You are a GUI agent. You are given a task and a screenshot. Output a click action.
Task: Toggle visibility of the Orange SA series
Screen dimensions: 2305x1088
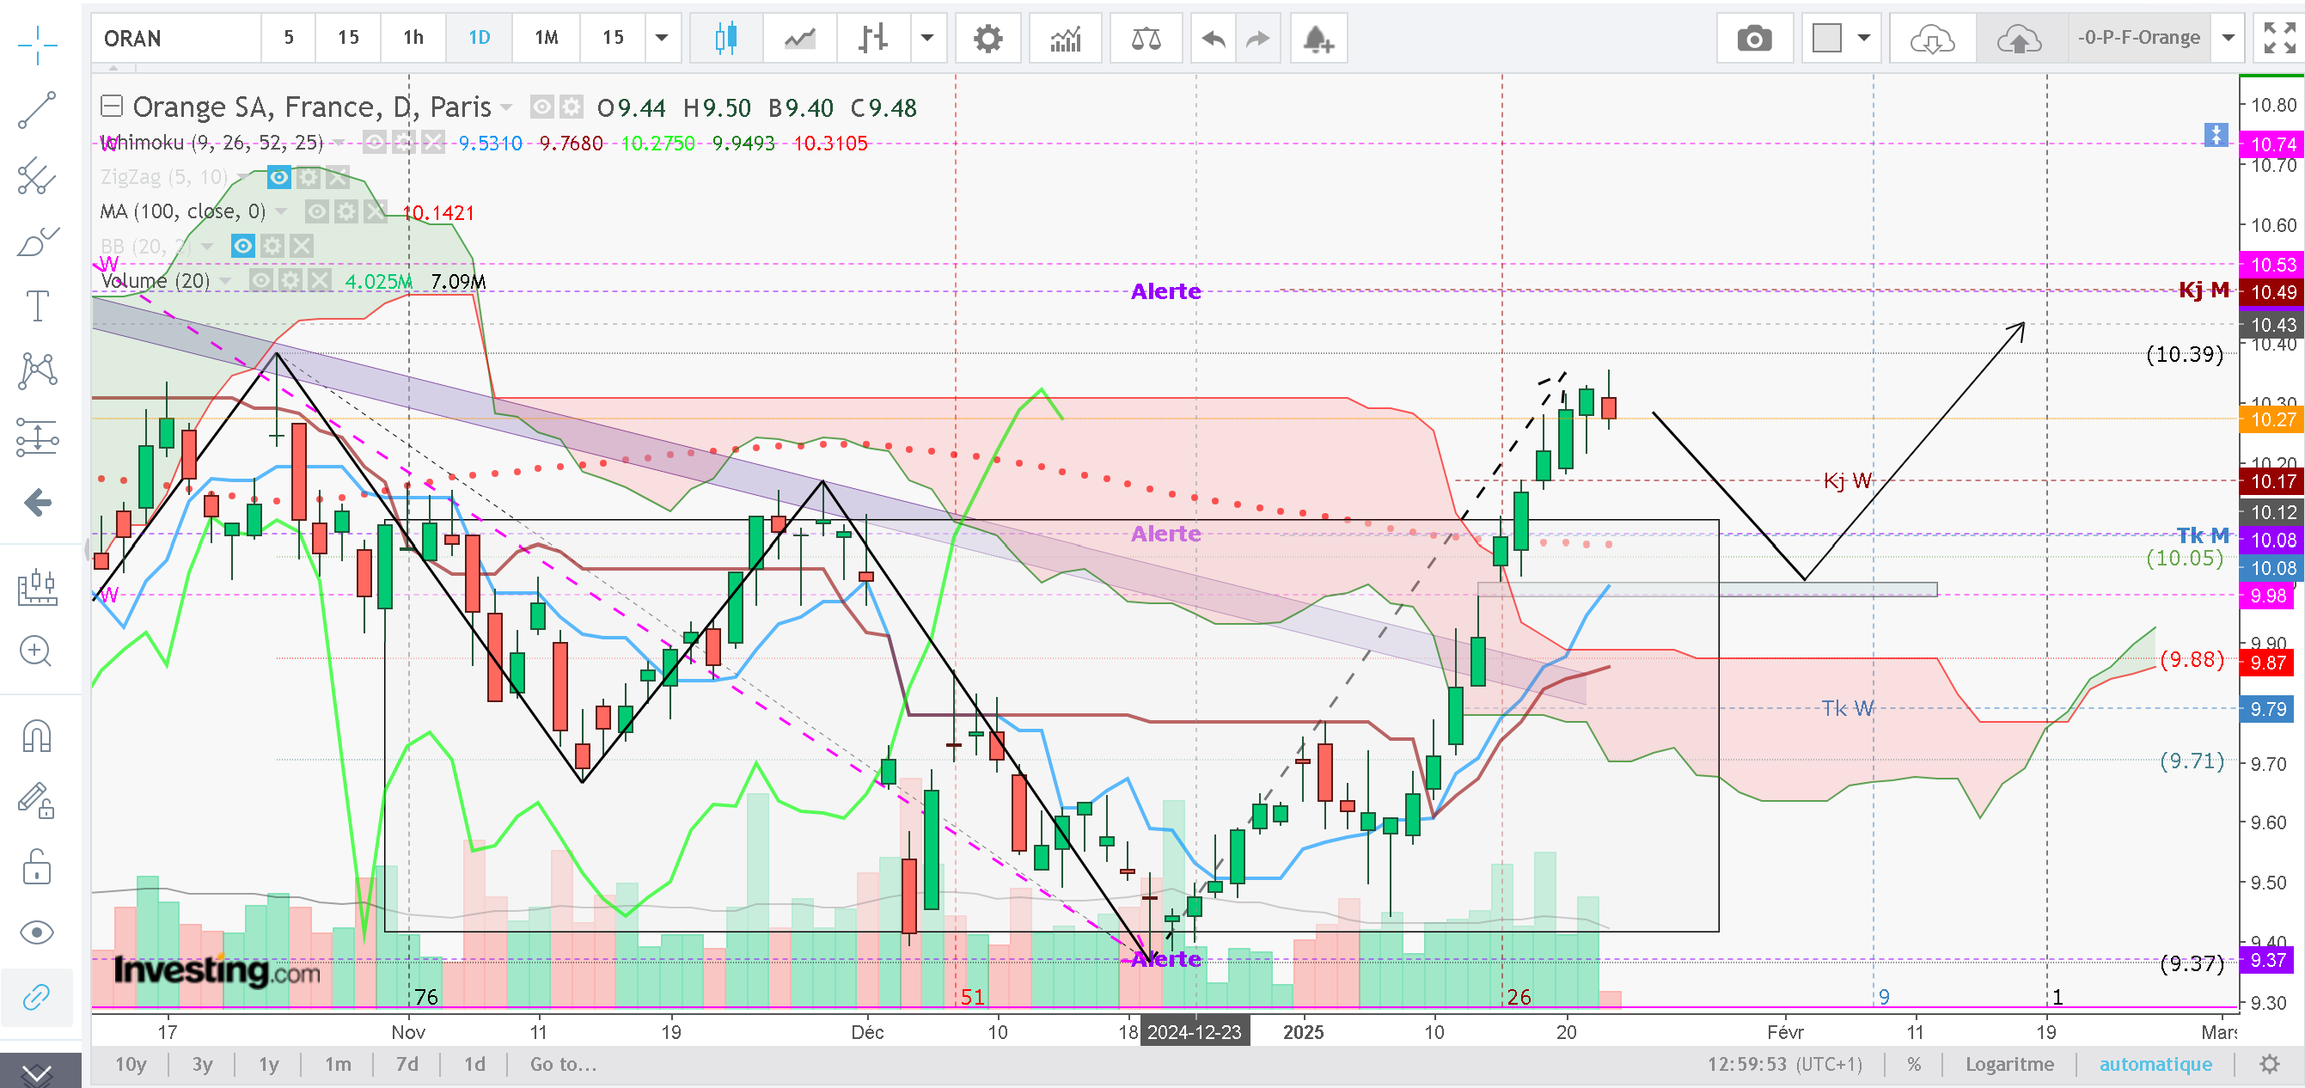click(x=541, y=107)
